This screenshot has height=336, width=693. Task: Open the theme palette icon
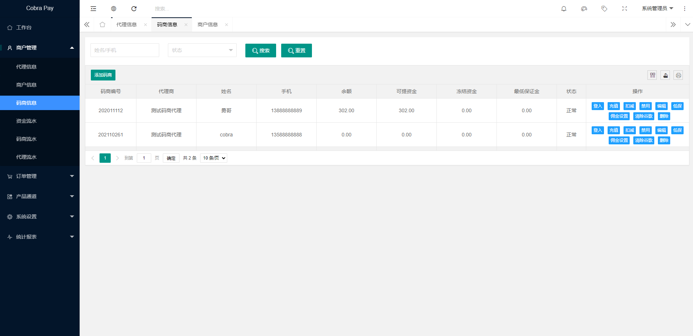coord(584,9)
